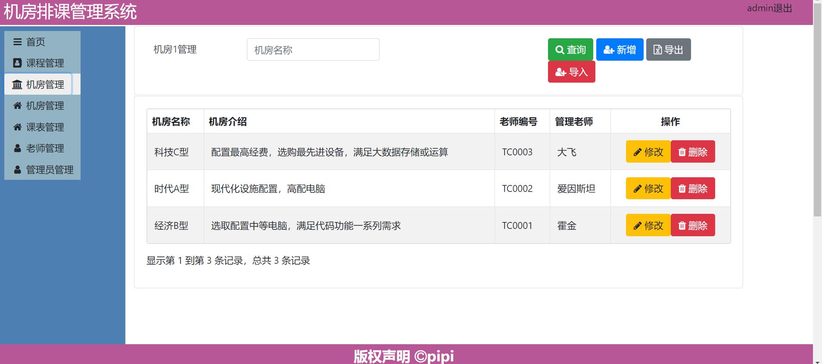Click the person icon beside 老师管理
This screenshot has width=822, height=364.
(x=17, y=148)
